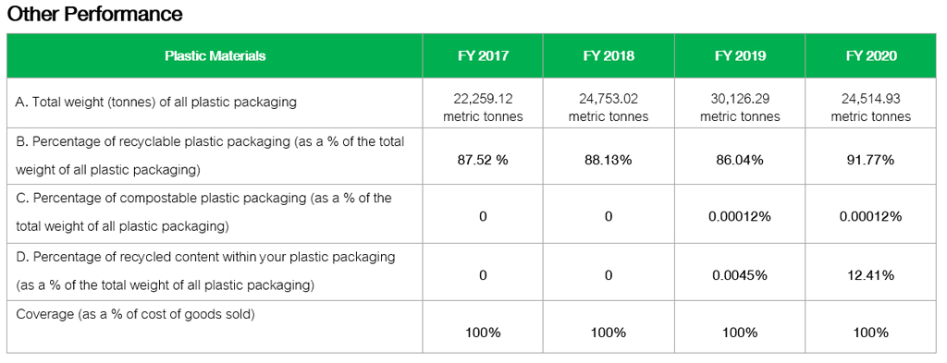Click the Other Performance heading

point(95,14)
